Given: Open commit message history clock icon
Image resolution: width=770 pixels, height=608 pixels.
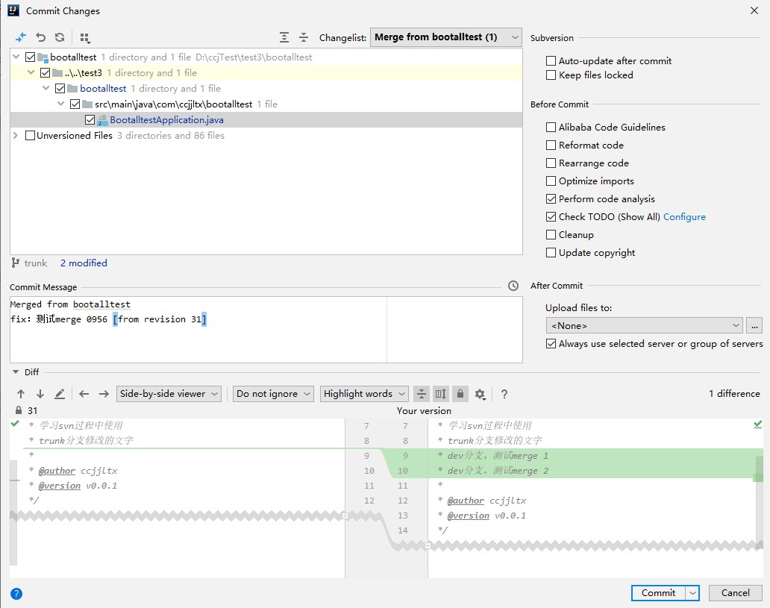Looking at the screenshot, I should pos(513,286).
